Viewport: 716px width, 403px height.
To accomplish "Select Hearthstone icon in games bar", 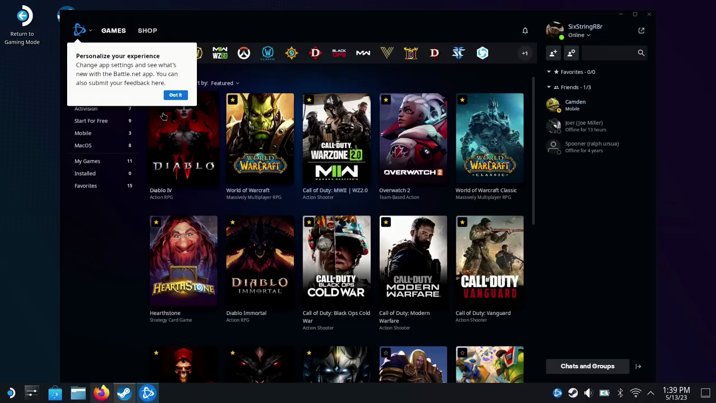I will [x=291, y=53].
